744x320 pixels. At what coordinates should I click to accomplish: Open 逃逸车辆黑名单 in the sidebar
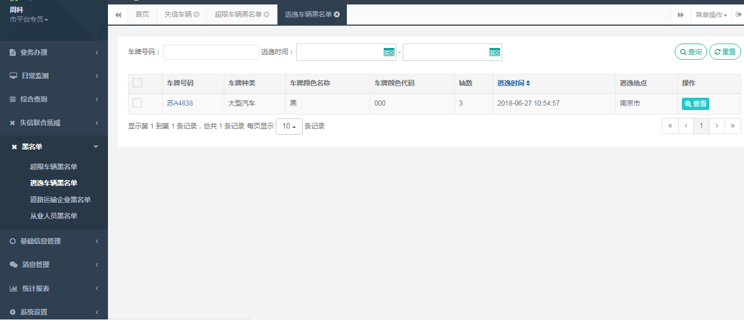click(54, 183)
